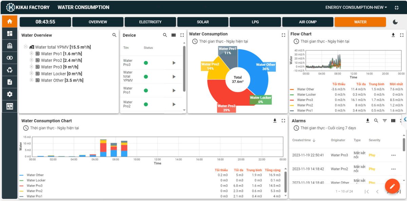This screenshot has height=201, width=407.
Task: Open the alarms filter icon
Action: click(x=385, y=121)
